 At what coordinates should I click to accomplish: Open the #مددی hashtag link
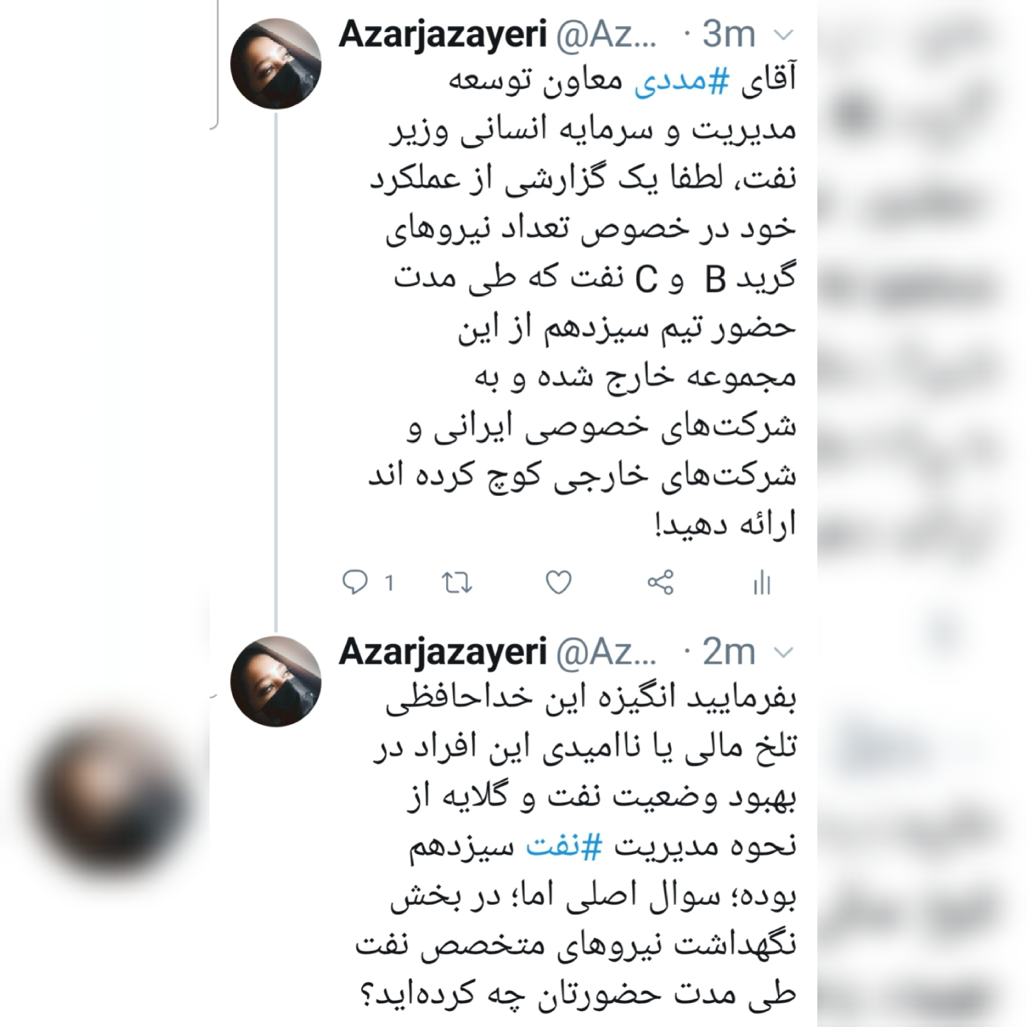pos(682,81)
